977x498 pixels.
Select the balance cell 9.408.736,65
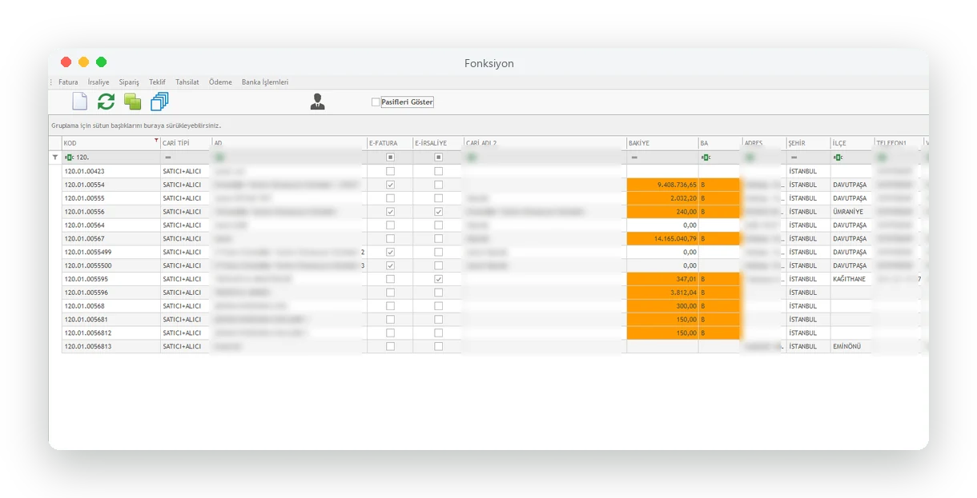tap(662, 185)
